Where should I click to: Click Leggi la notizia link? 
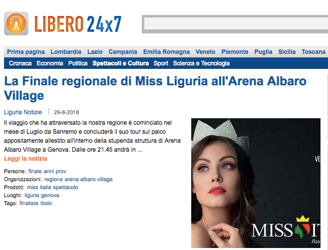25,159
